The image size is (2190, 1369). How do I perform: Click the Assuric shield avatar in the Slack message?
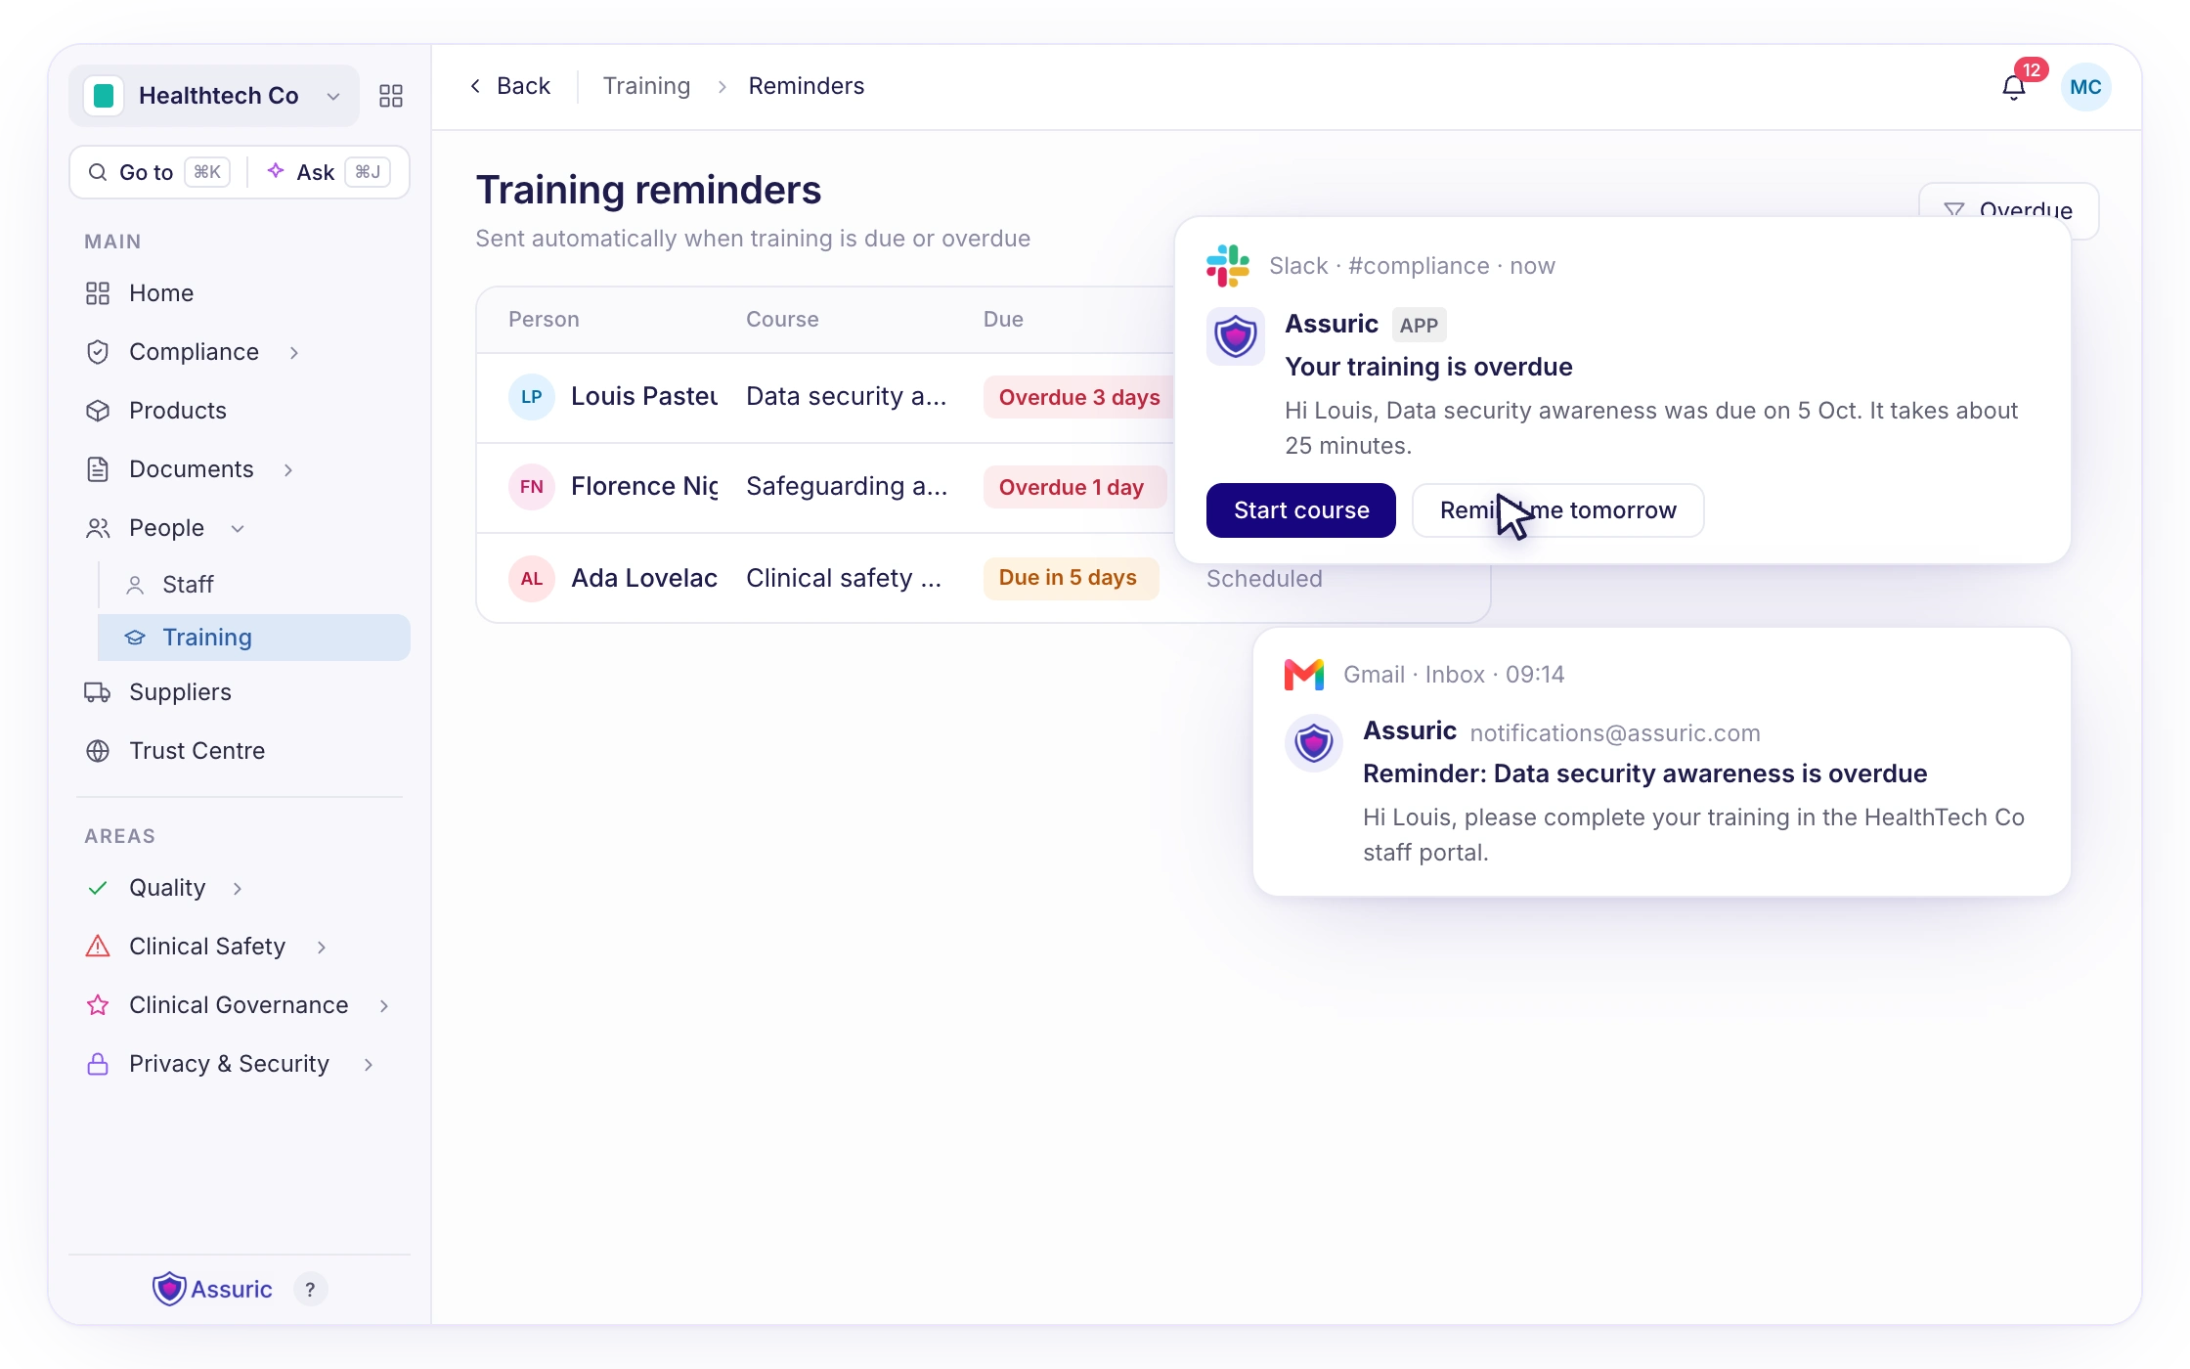coord(1236,337)
